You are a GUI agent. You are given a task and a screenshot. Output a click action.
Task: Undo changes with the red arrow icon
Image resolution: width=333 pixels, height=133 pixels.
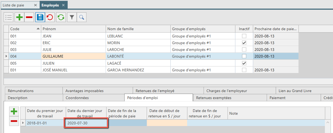pyautogui.click(x=50, y=17)
